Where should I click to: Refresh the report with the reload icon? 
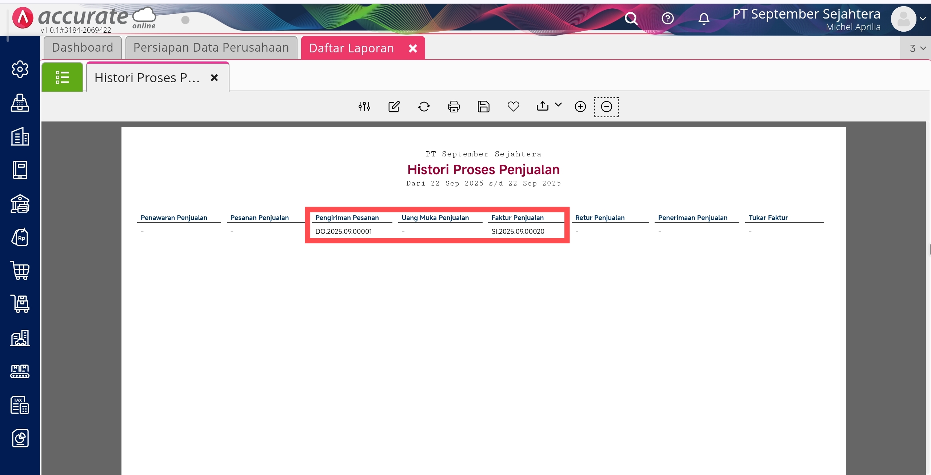click(x=424, y=107)
